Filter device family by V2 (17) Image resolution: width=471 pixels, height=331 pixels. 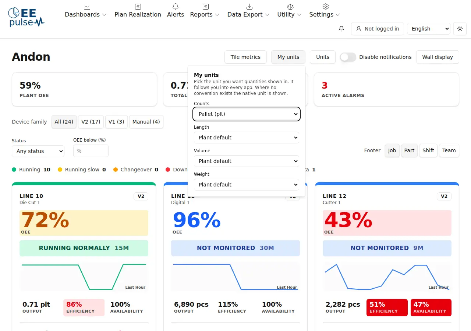[x=91, y=122]
